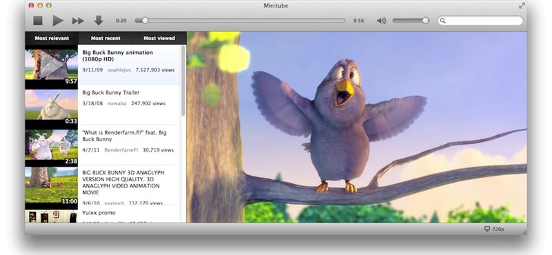Close the Minitube window with red button
The image size is (552, 255).
31,6
